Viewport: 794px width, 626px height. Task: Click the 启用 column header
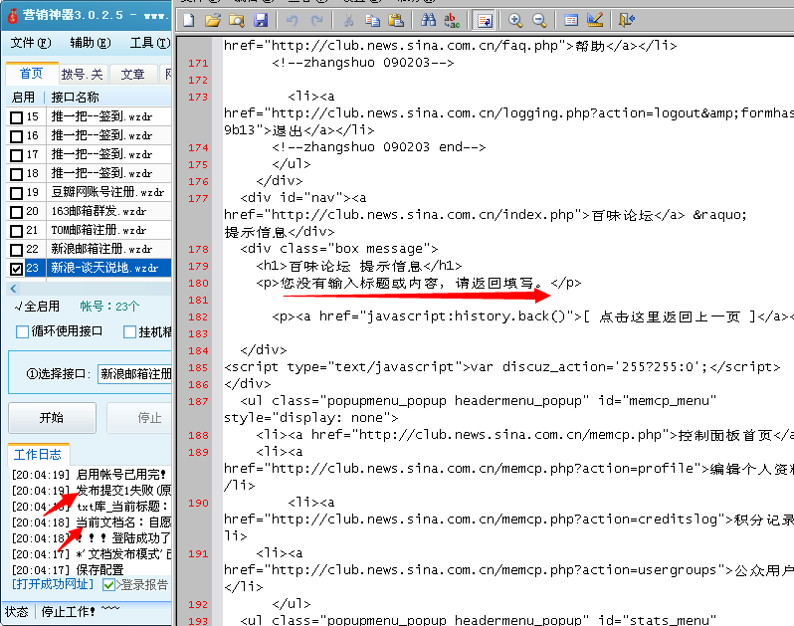23,97
